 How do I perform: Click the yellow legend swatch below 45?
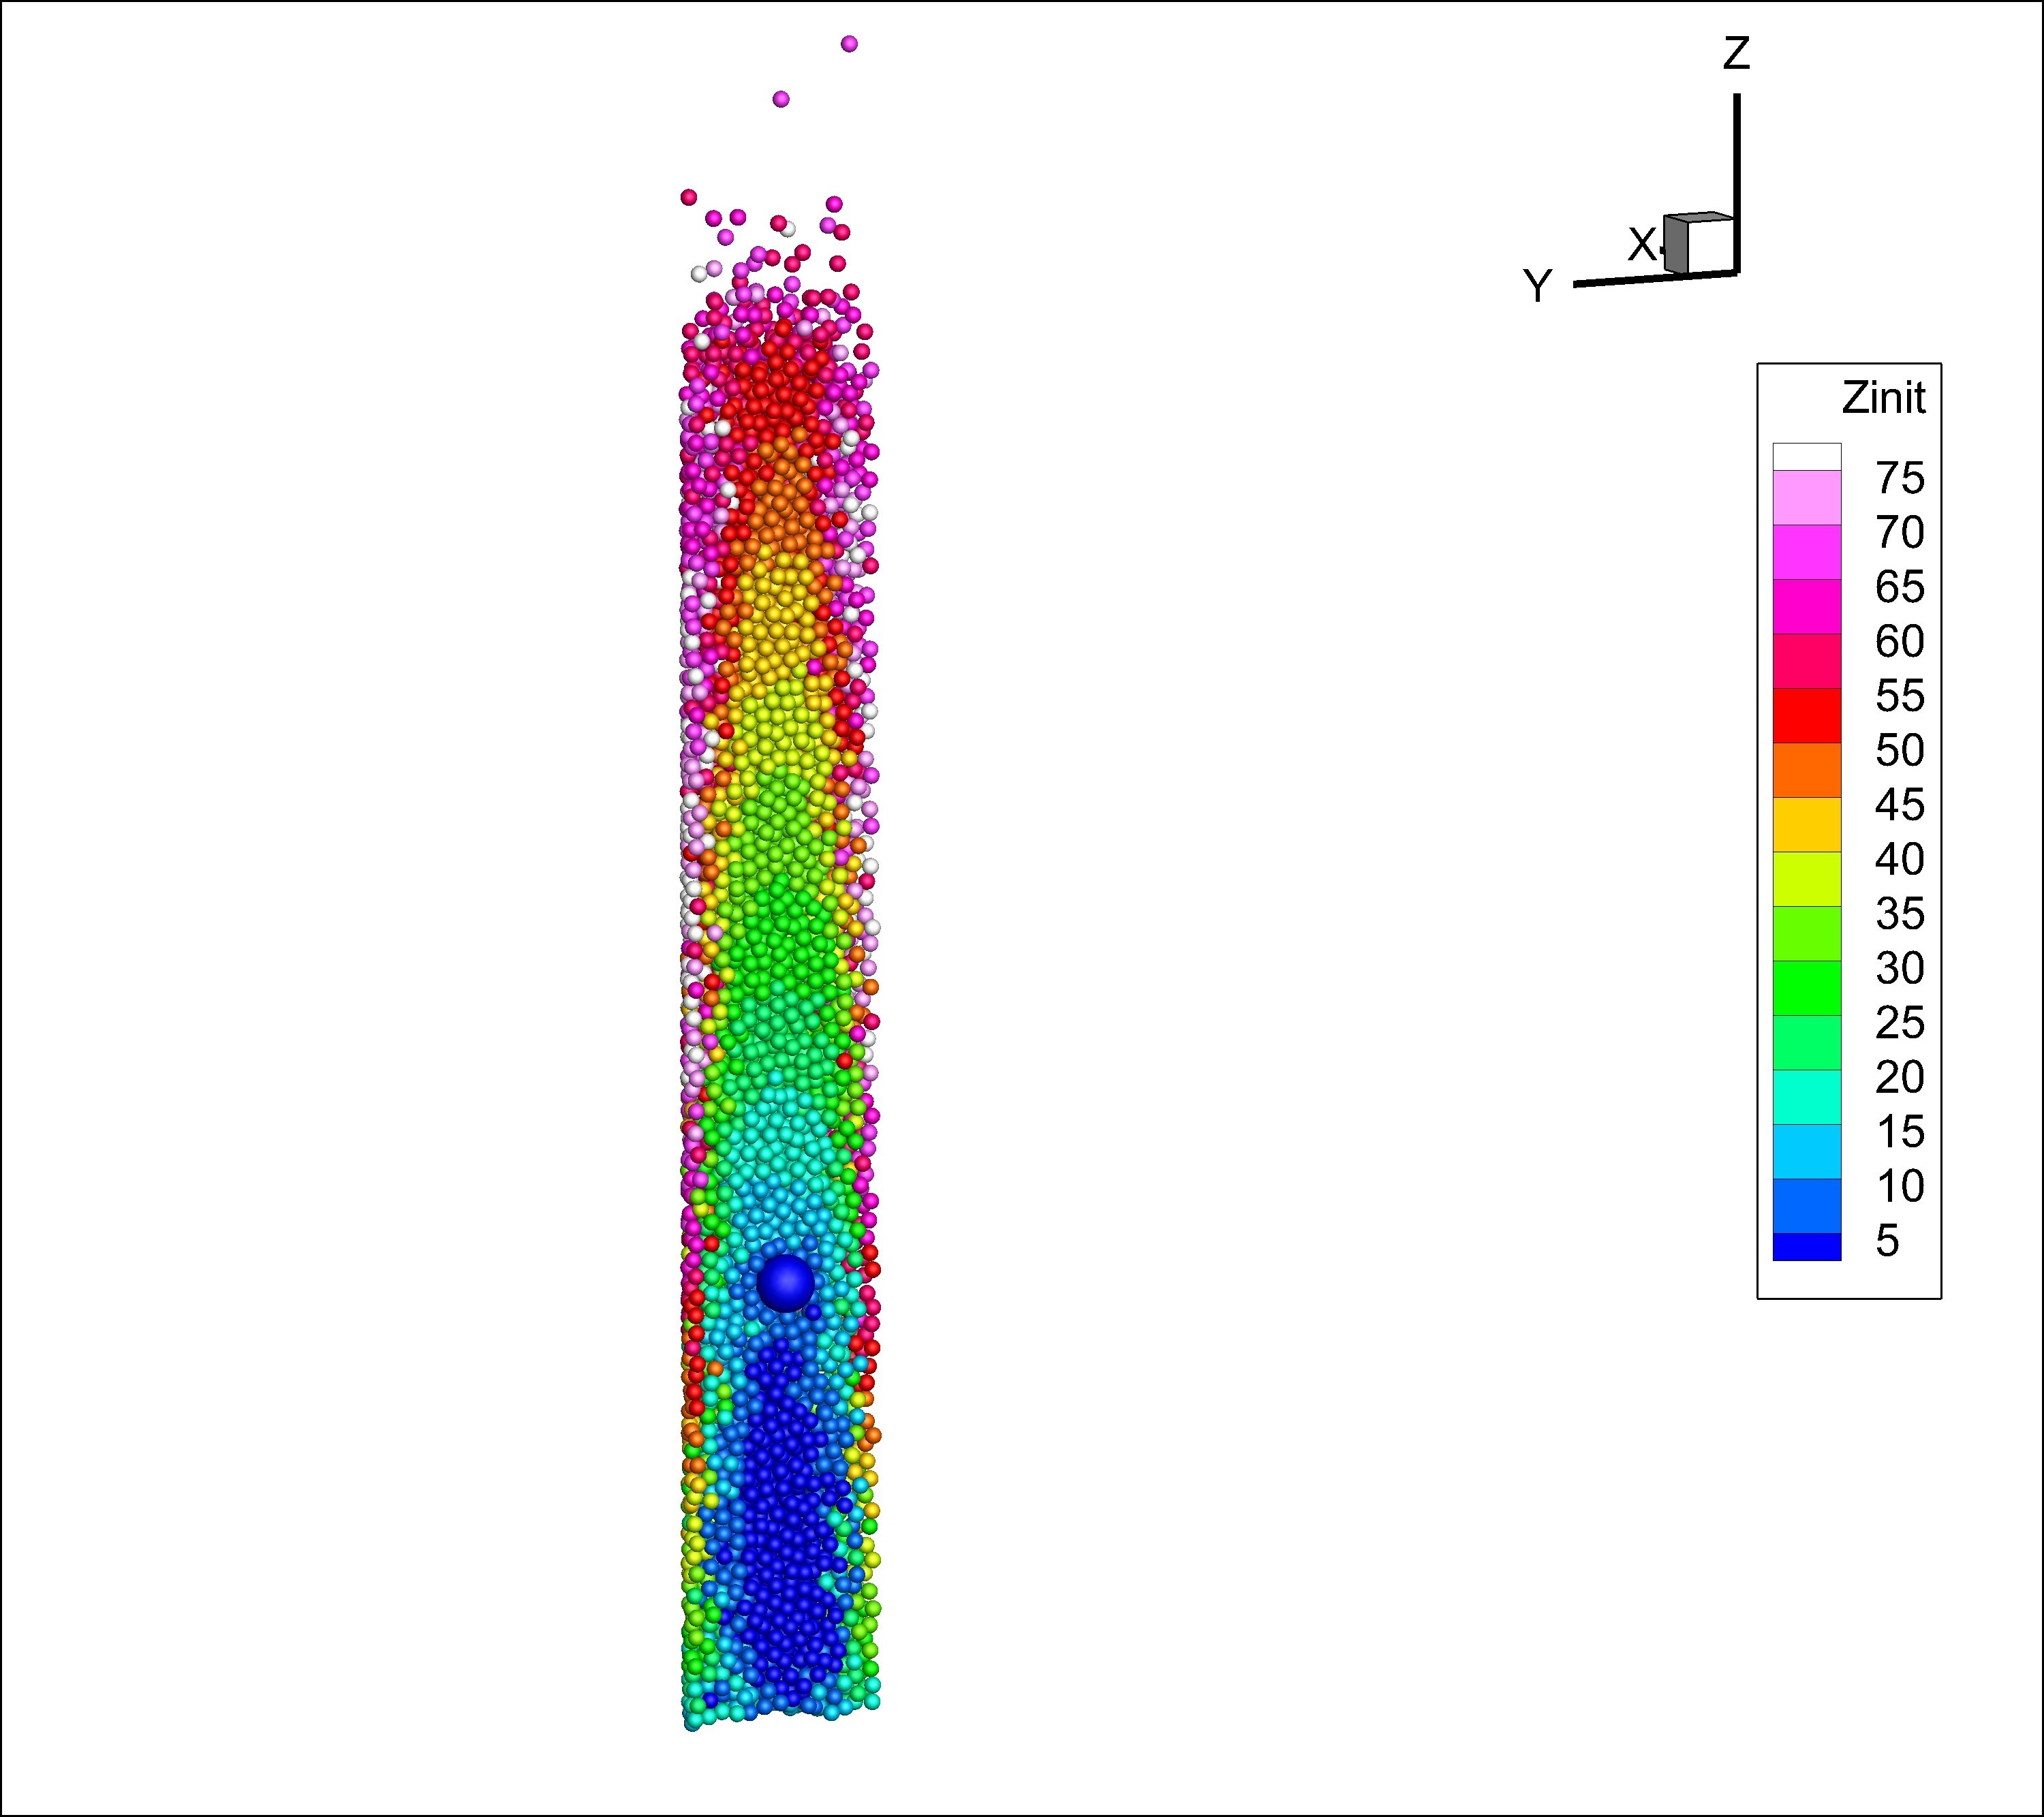(x=1807, y=825)
